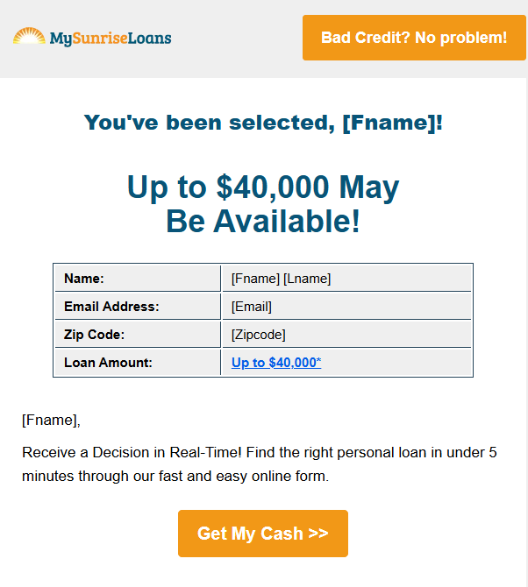
Task: Select the '[Email]' value cell
Action: [252, 307]
